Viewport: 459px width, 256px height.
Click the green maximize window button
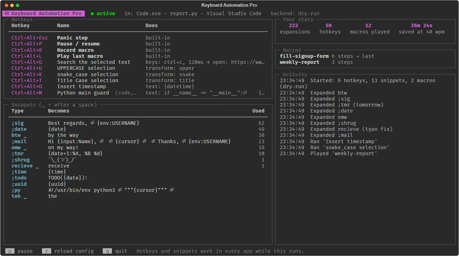coord(18,5)
